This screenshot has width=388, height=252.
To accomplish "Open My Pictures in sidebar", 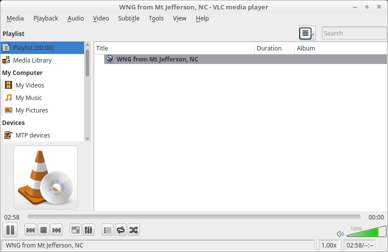I will (43, 110).
